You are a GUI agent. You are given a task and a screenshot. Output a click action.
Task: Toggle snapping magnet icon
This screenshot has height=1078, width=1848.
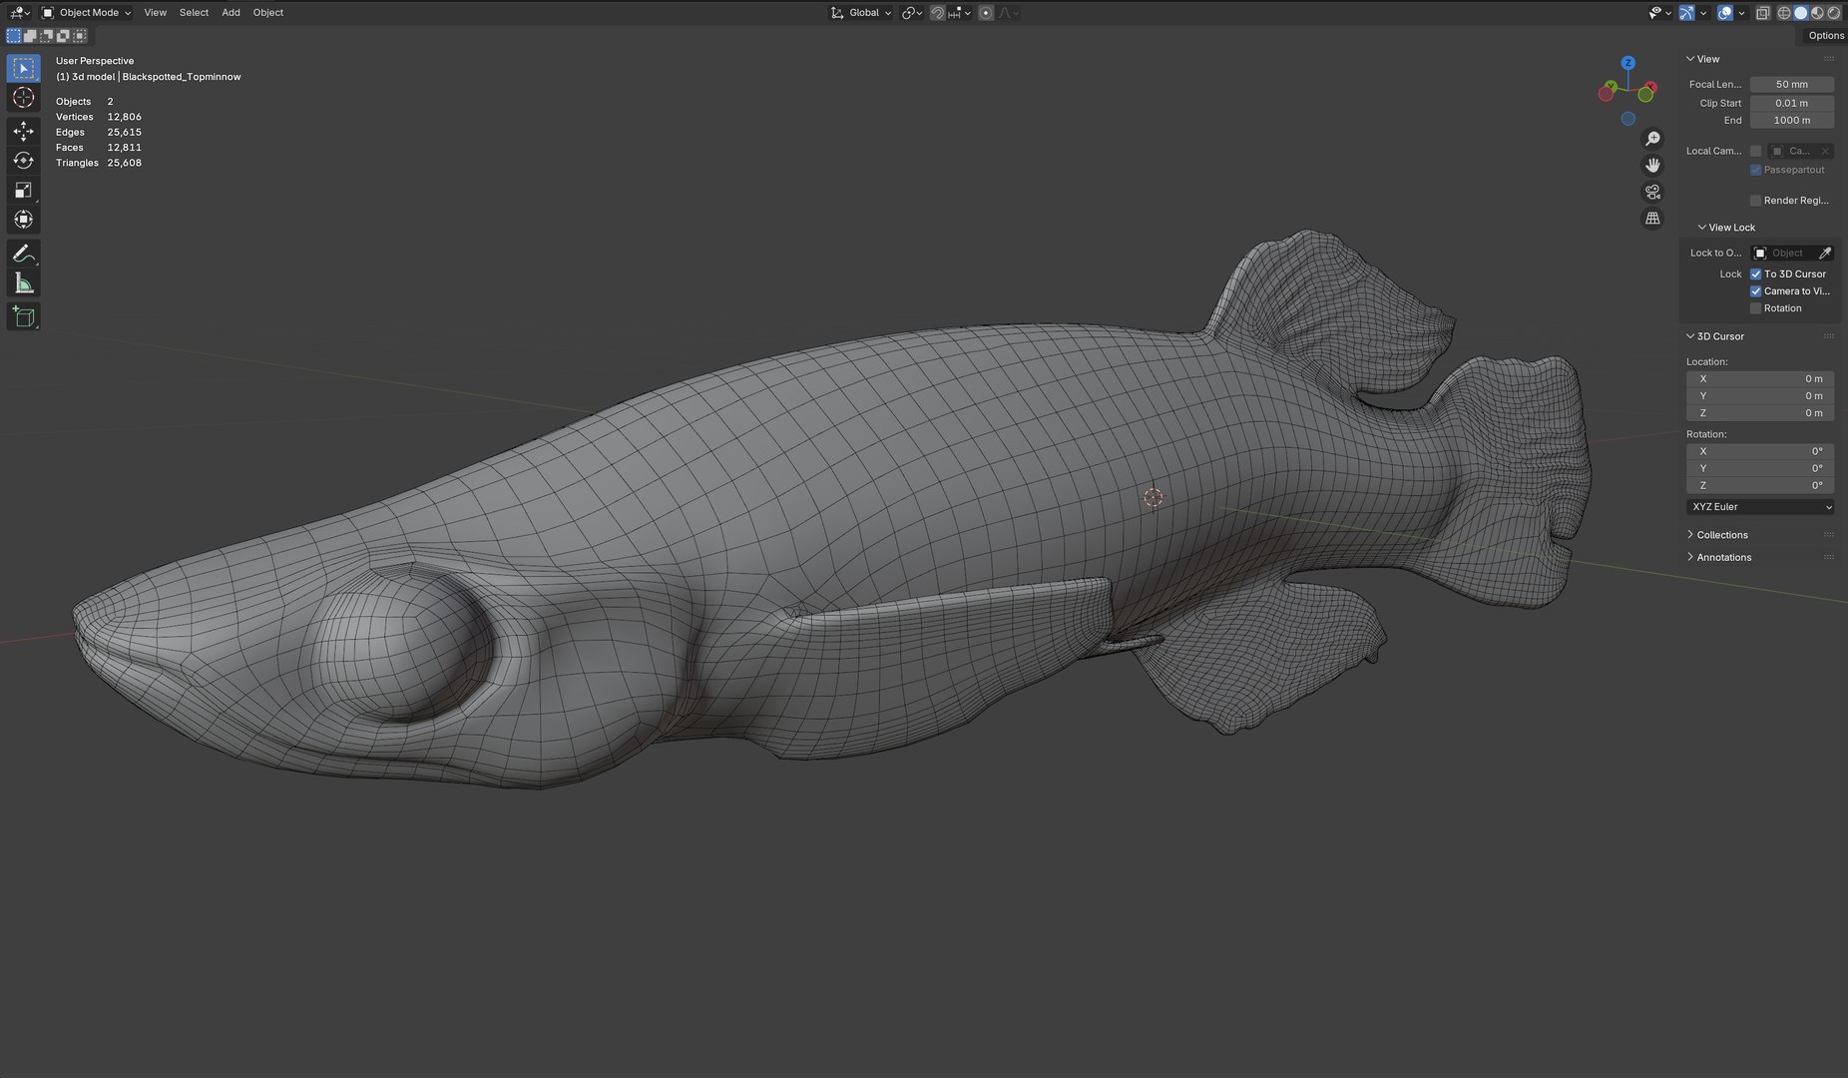point(937,13)
